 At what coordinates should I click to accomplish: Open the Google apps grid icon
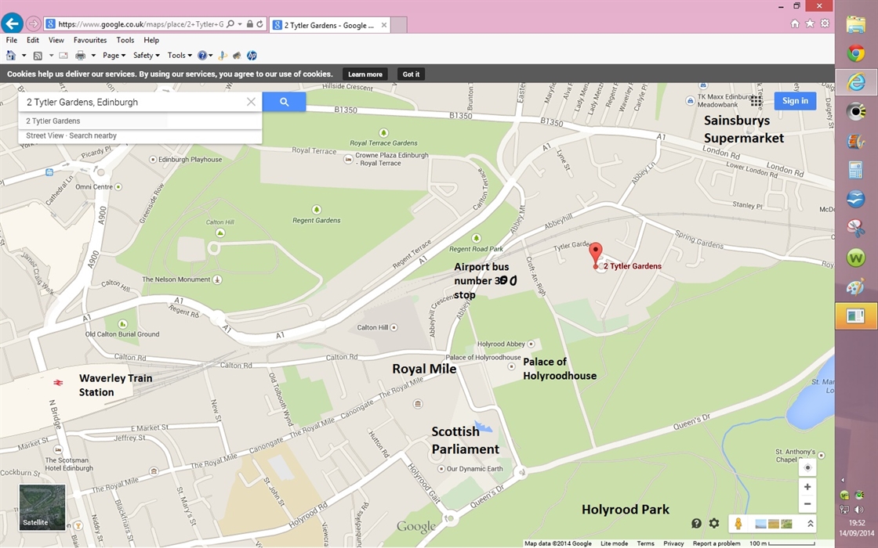click(x=756, y=101)
